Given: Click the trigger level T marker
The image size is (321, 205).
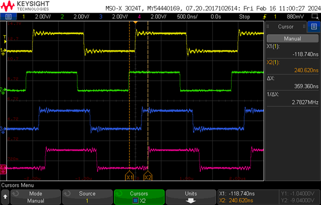Looking at the screenshot, I should coord(5,39).
